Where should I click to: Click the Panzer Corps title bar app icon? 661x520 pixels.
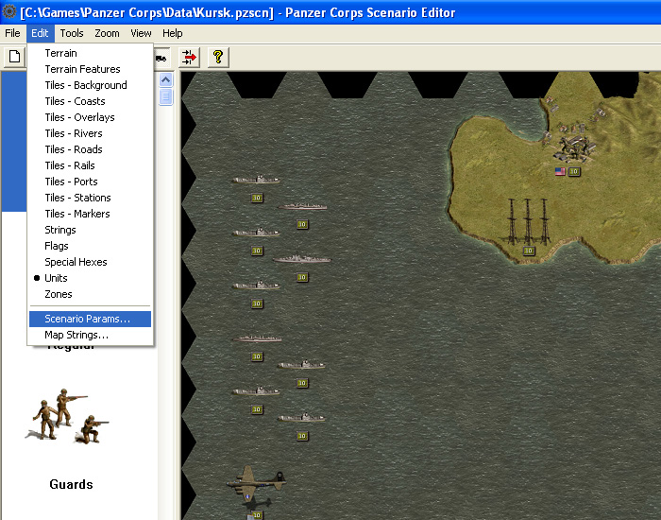(9, 11)
